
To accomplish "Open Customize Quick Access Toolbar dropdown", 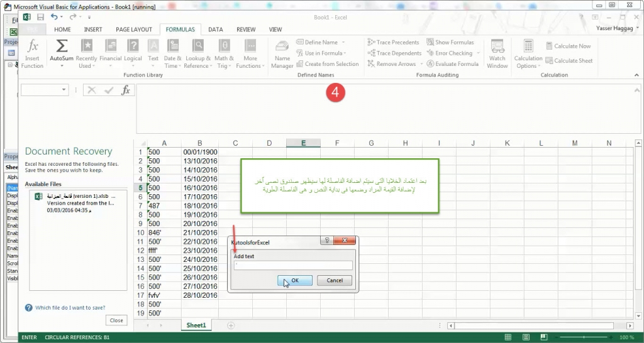I will point(89,17).
